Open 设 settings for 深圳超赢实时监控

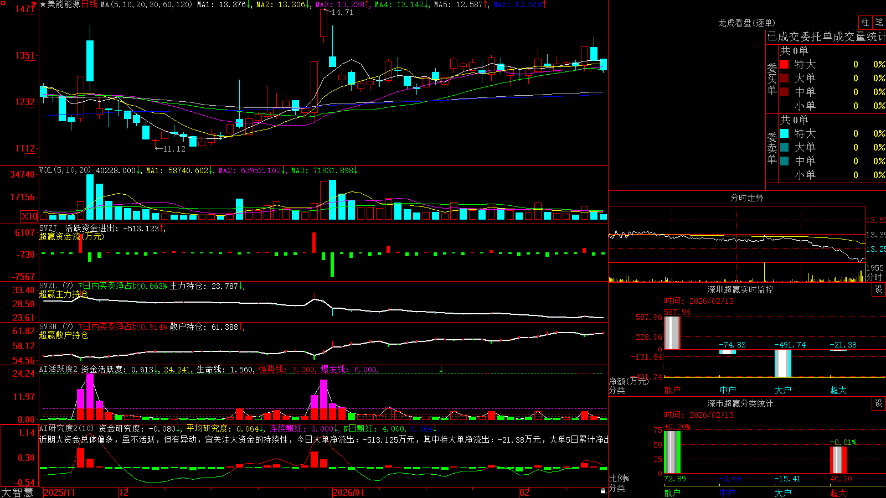879,289
